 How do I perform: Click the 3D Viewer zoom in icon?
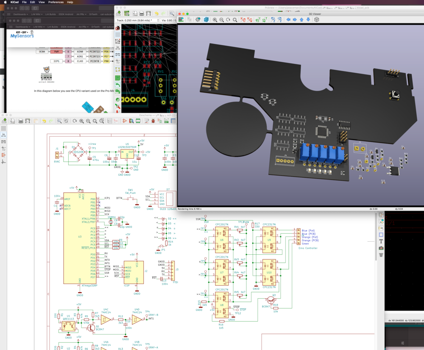coord(215,19)
